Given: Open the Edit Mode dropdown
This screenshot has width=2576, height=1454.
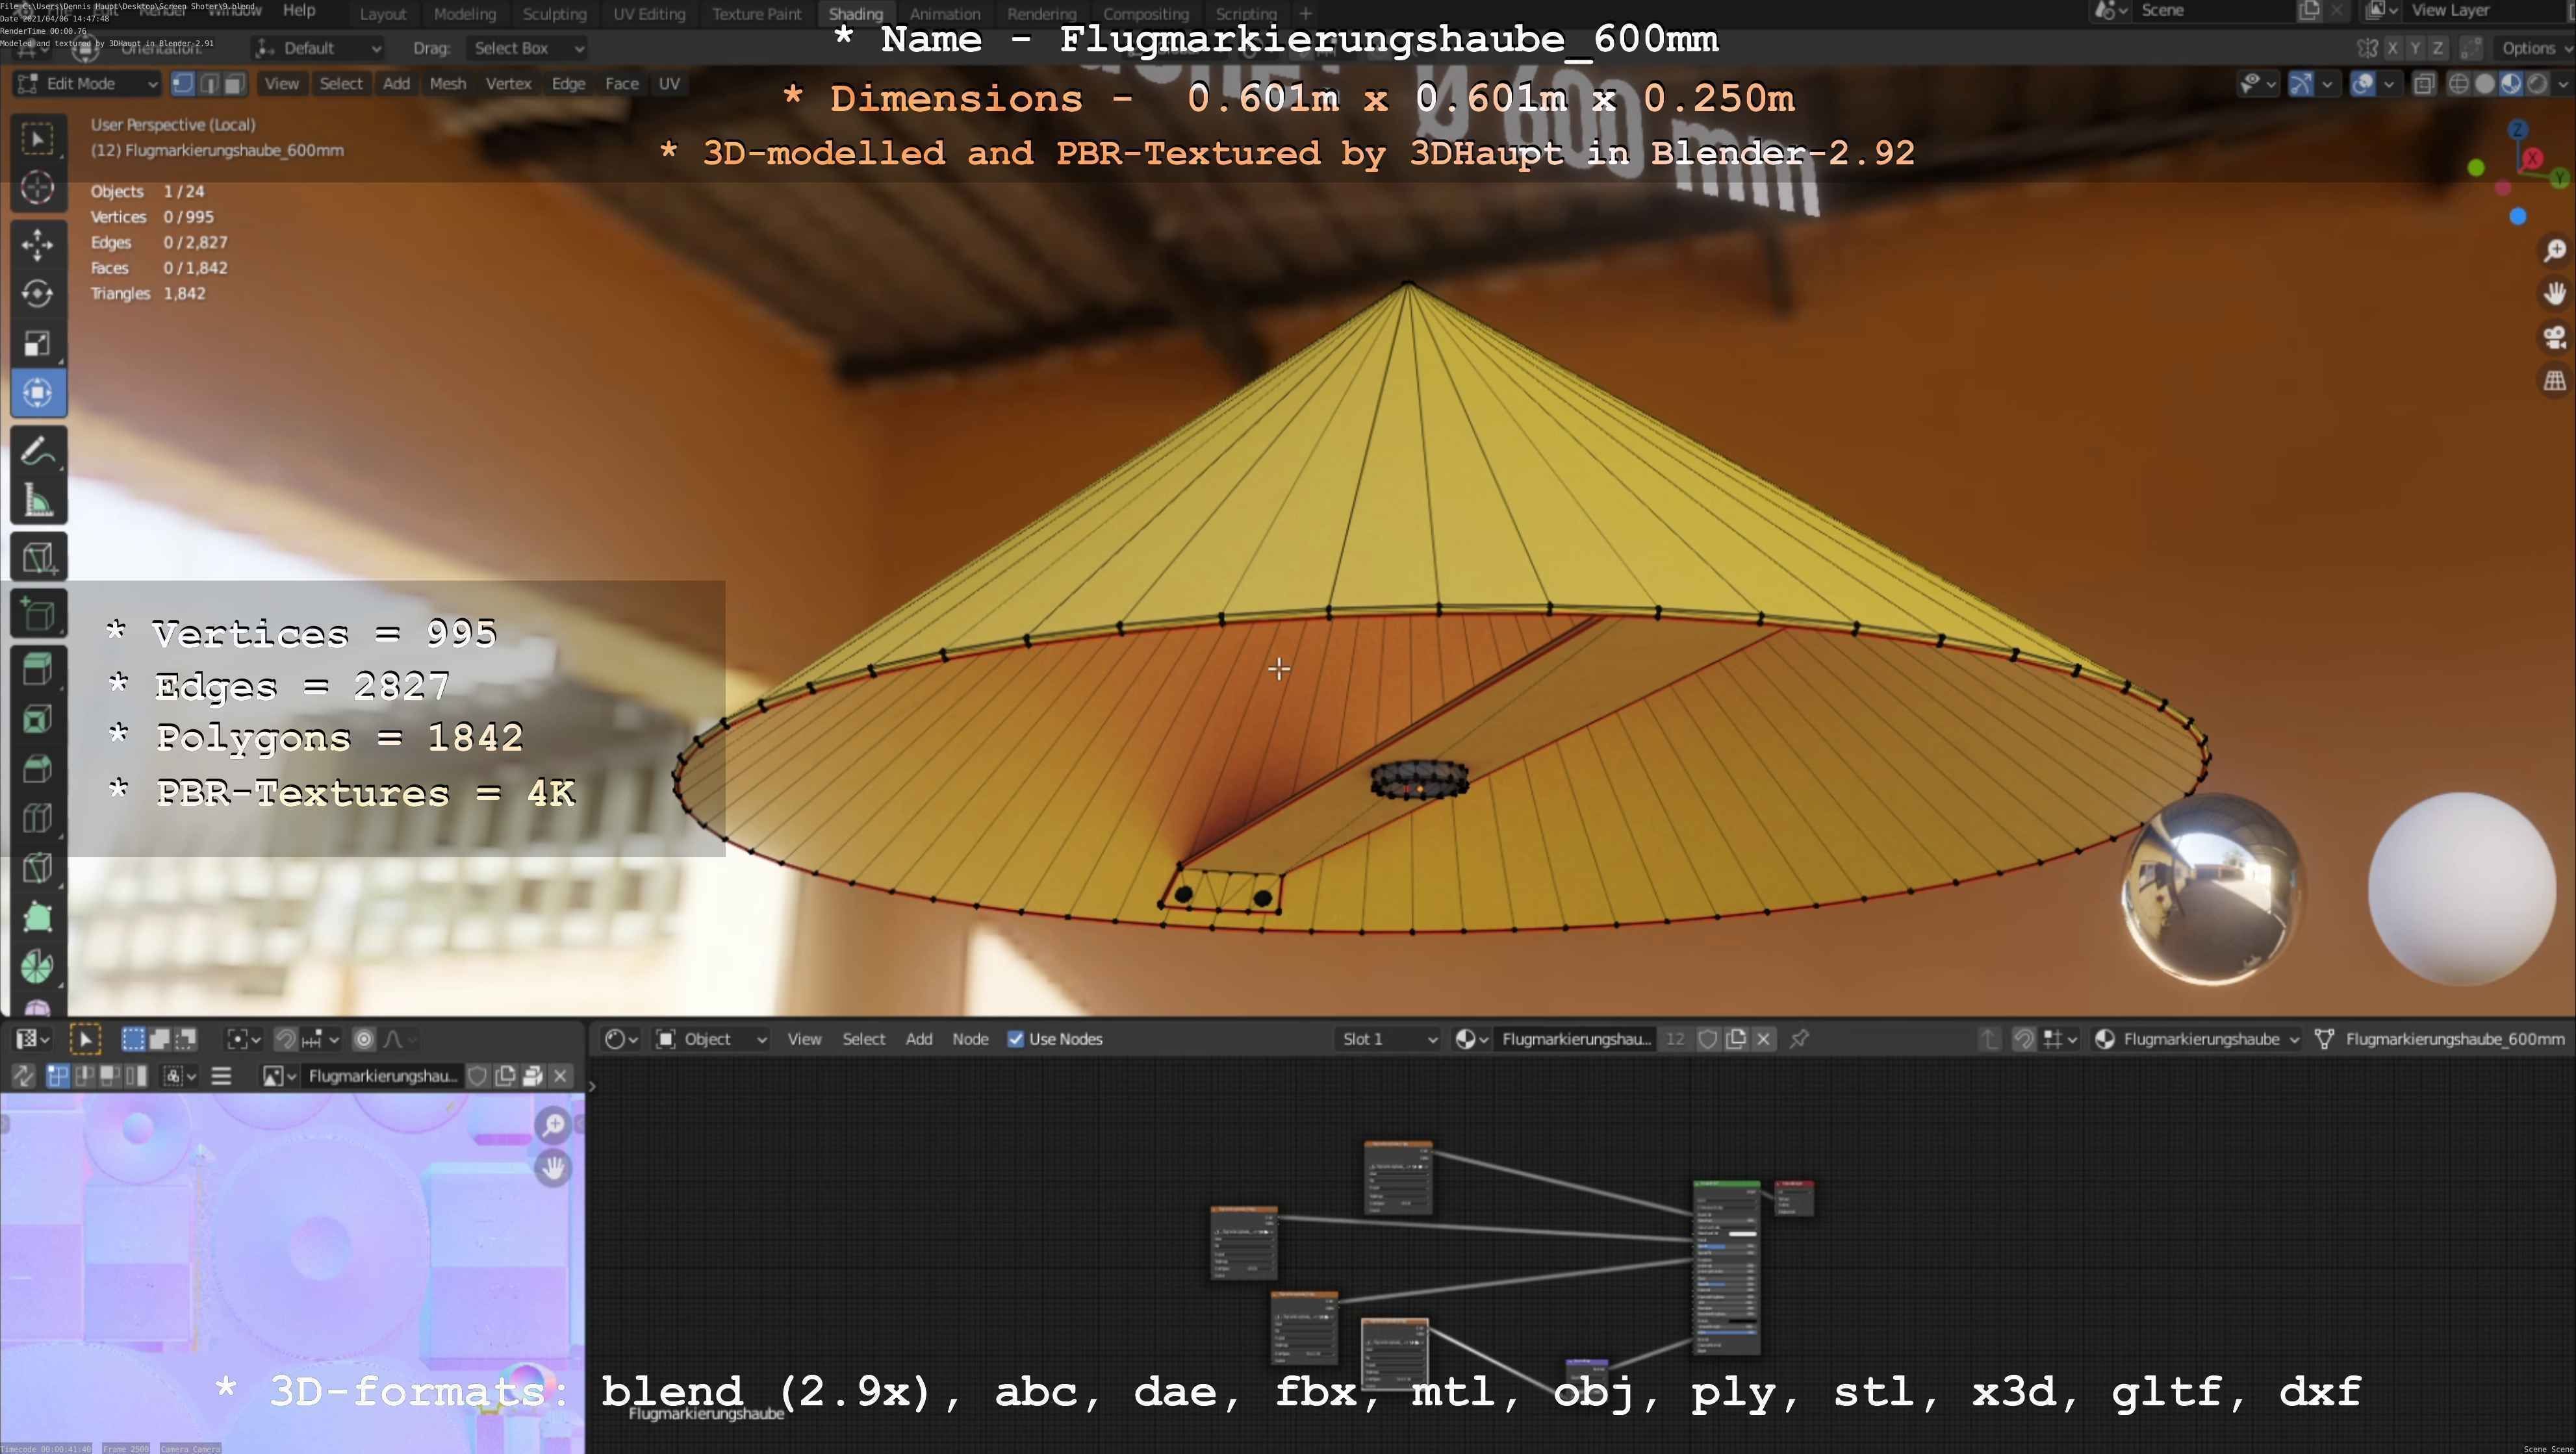Looking at the screenshot, I should click(86, 84).
